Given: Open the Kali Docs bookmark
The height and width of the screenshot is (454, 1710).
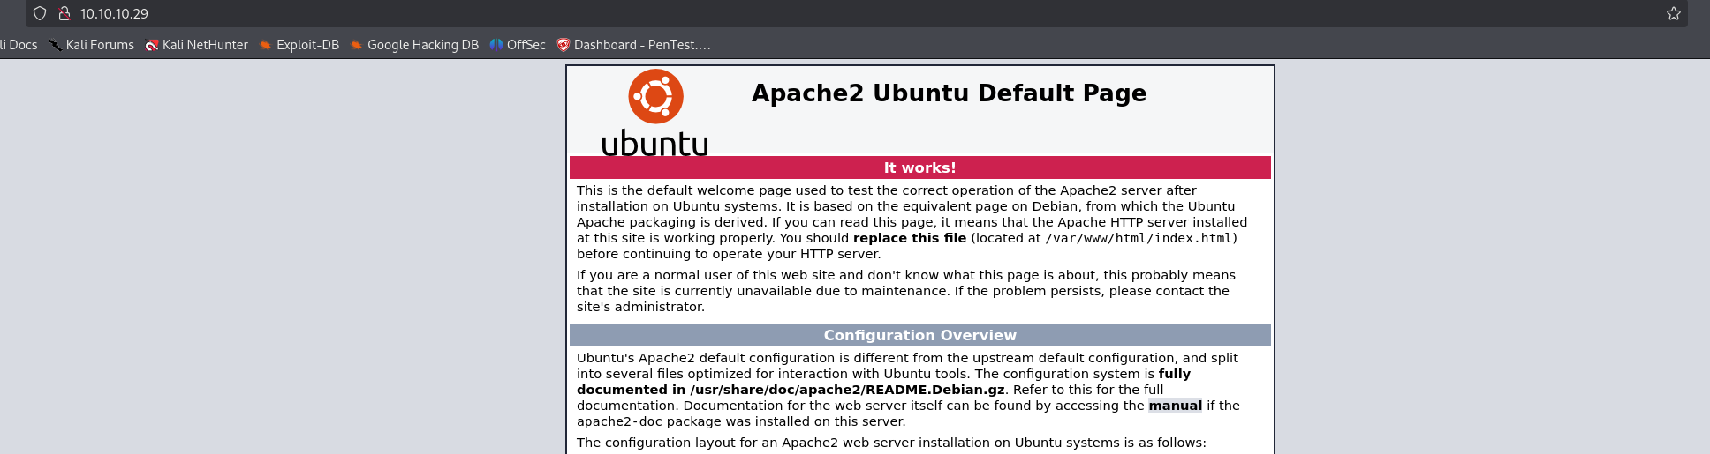Looking at the screenshot, I should [18, 45].
